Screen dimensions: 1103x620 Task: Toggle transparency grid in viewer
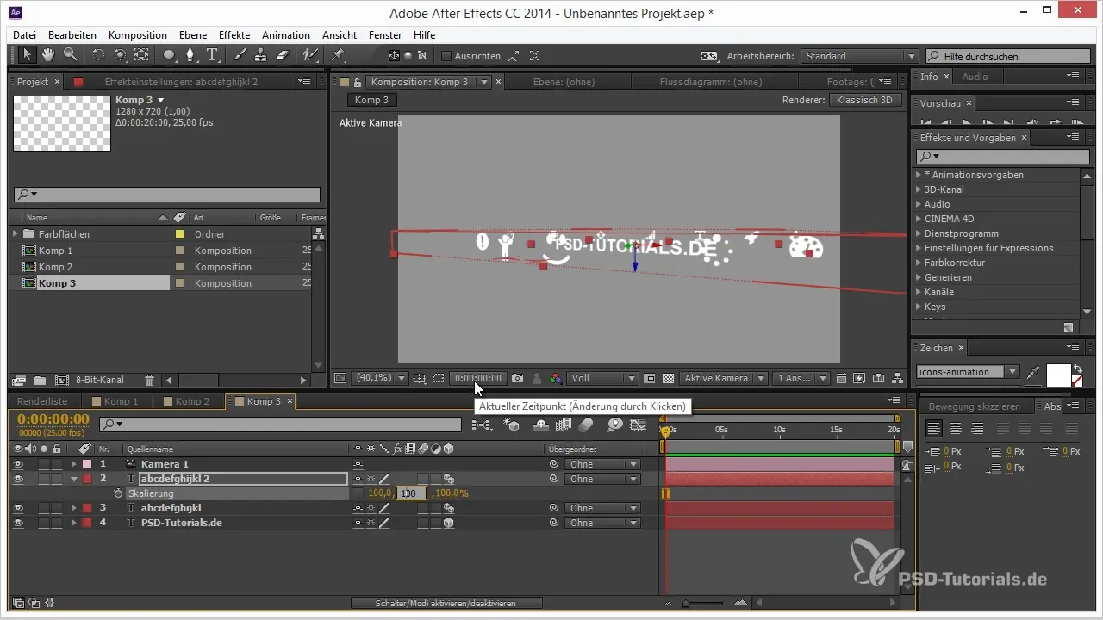667,378
